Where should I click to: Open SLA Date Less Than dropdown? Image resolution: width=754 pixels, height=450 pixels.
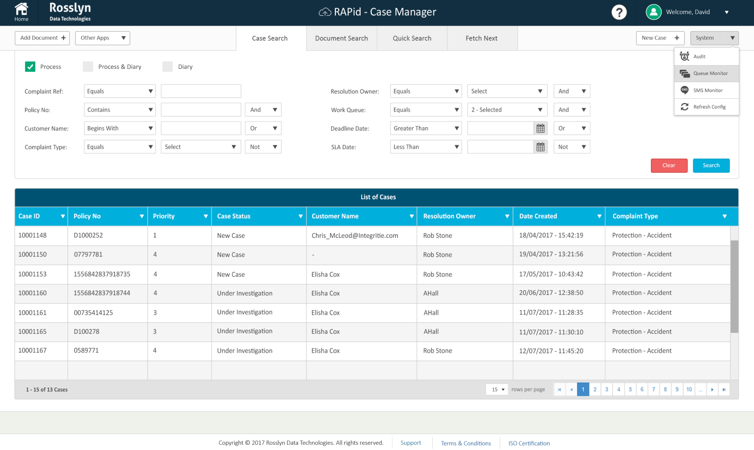point(426,147)
